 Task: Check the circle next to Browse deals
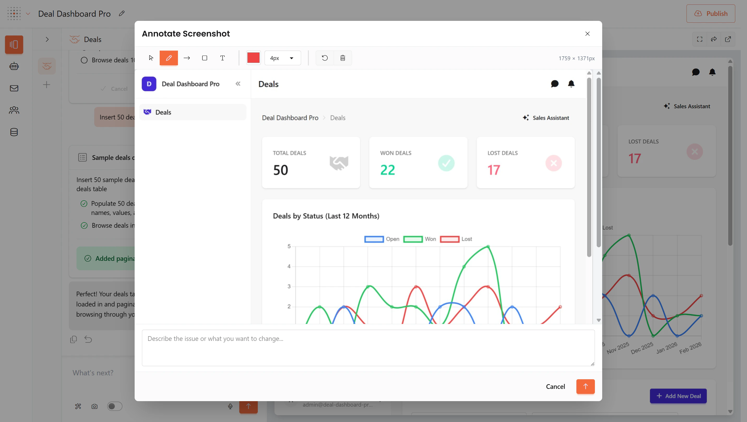click(x=84, y=60)
